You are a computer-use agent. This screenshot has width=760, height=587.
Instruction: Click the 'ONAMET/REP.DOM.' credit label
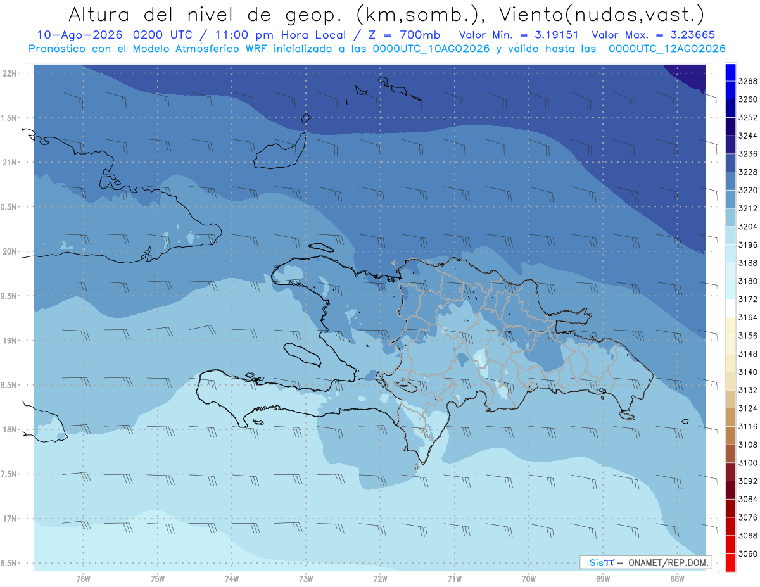tap(668, 562)
